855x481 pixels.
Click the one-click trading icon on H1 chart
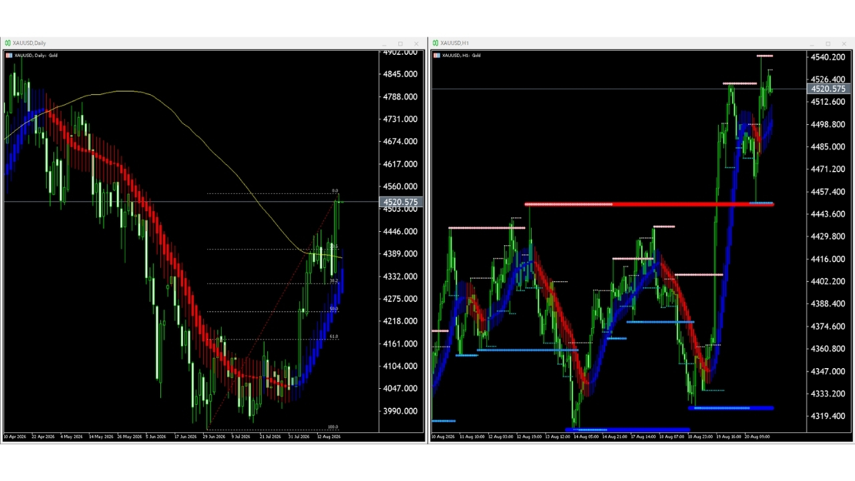pyautogui.click(x=436, y=55)
